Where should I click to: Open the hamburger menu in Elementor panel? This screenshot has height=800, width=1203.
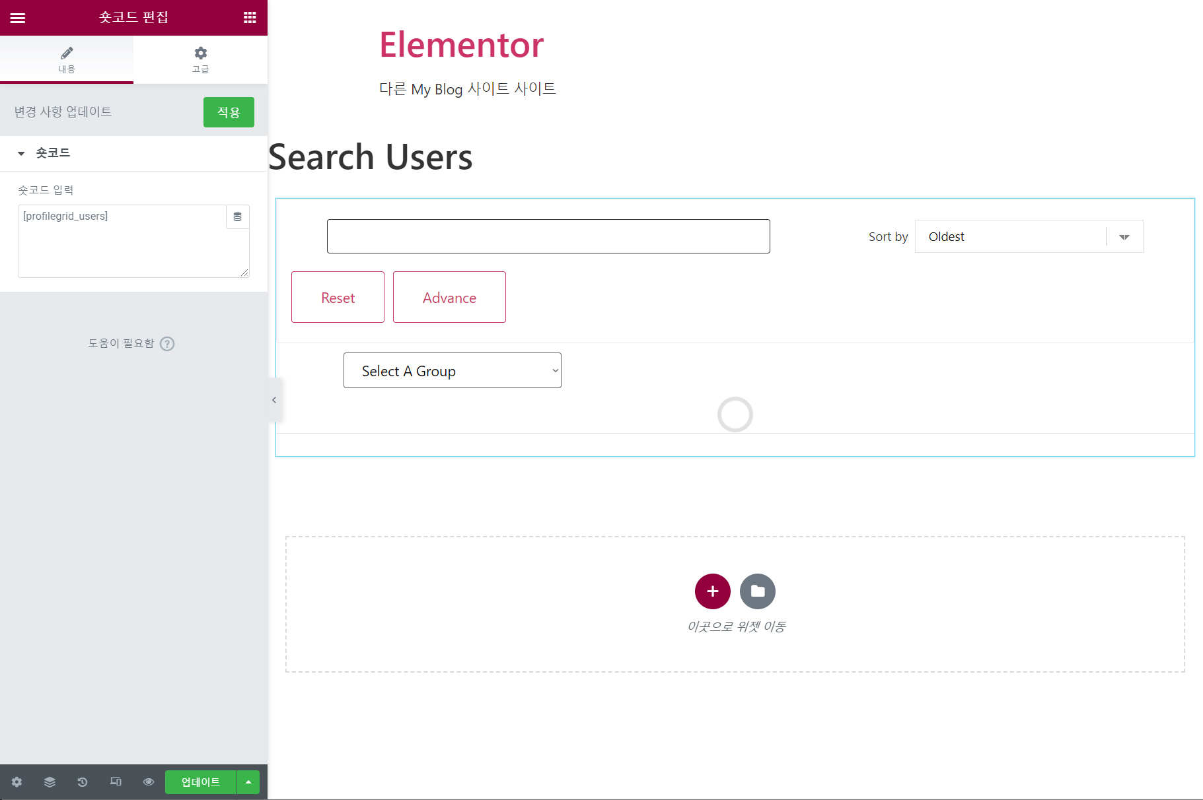(x=18, y=18)
